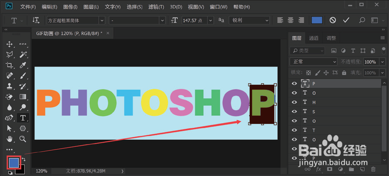Select the Brush tool

point(23,76)
